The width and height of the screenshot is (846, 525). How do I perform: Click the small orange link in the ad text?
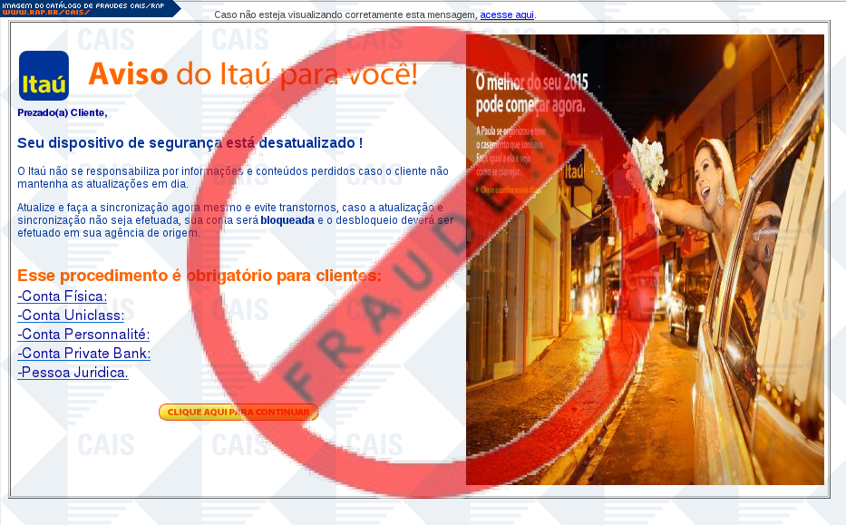pos(512,190)
